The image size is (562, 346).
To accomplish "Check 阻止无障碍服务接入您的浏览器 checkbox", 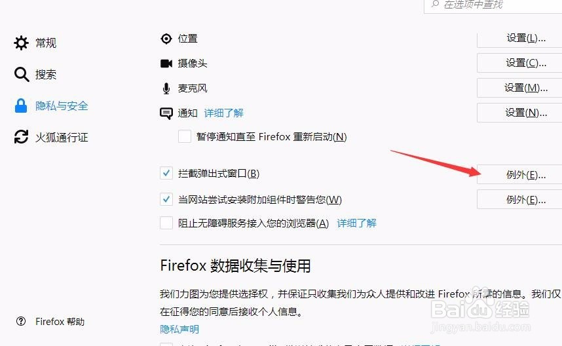I will (166, 223).
